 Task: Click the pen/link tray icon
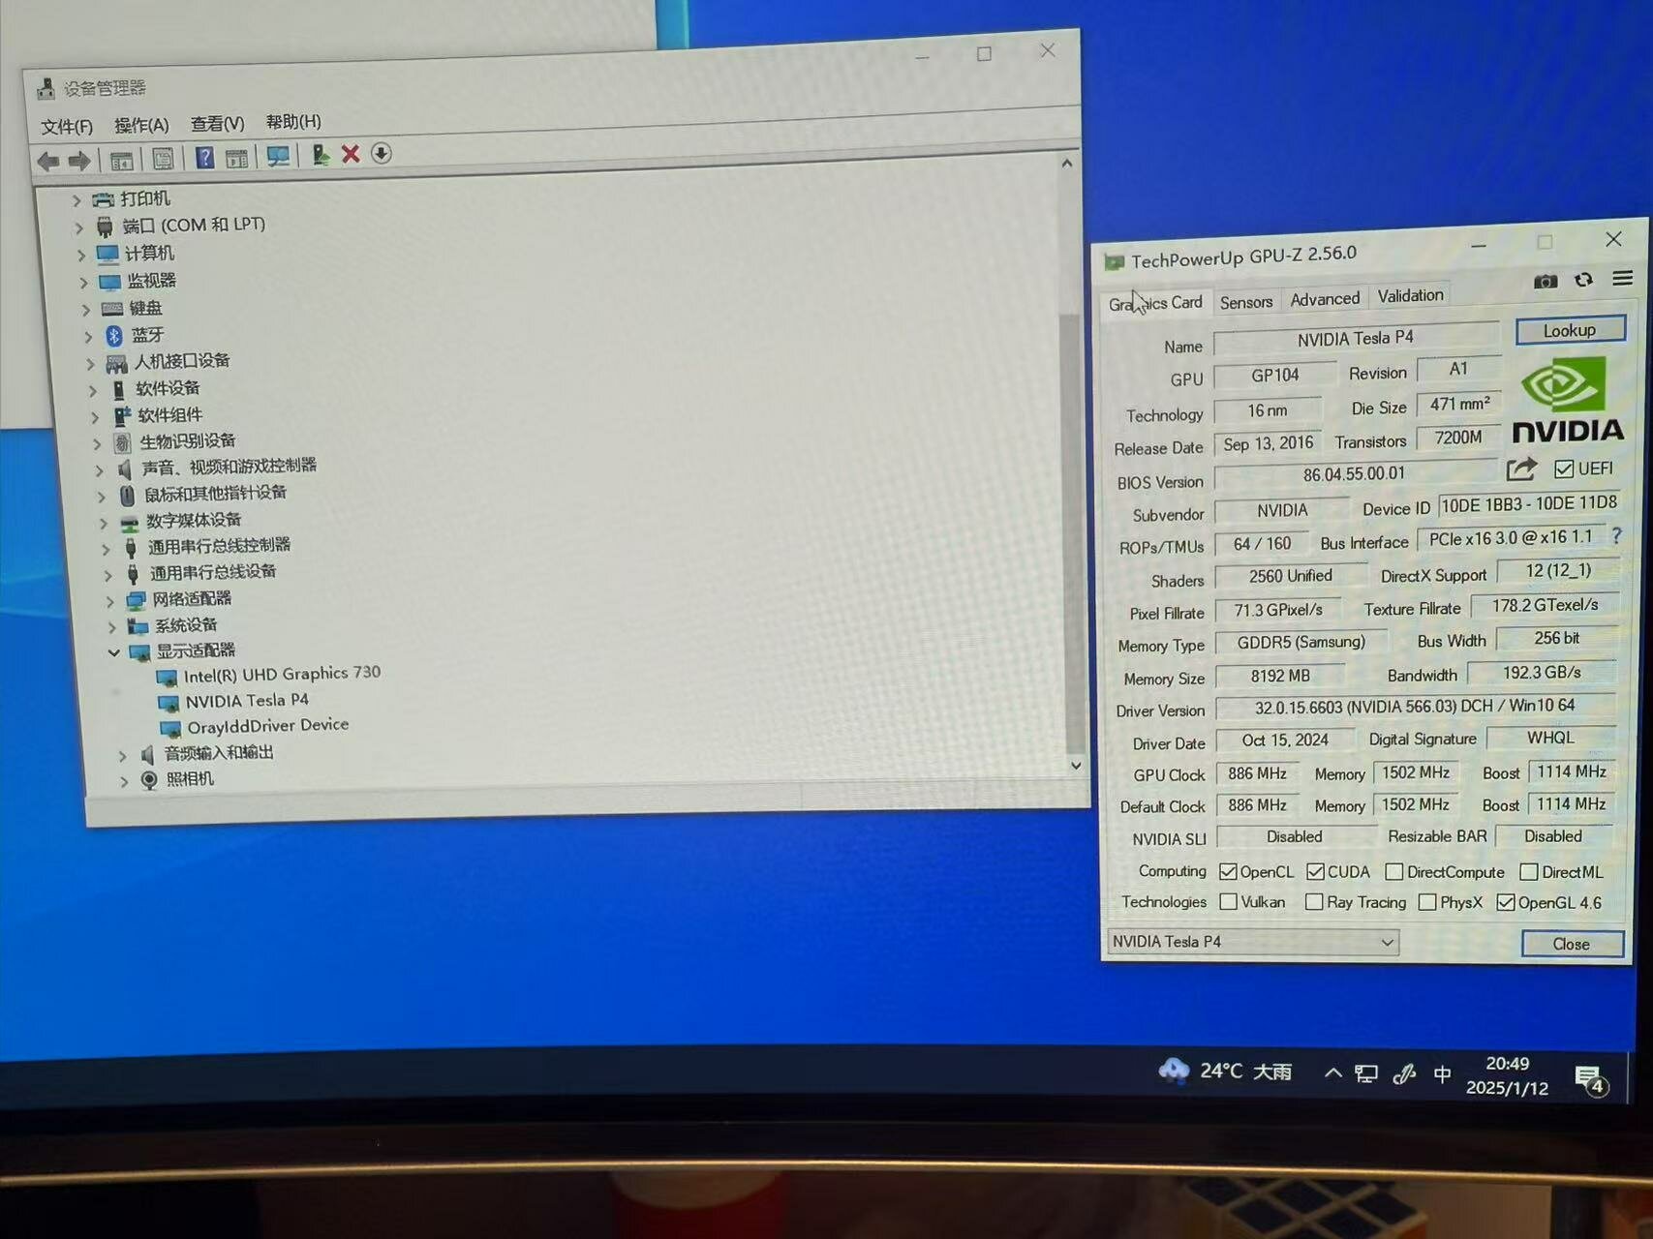(x=1404, y=1073)
